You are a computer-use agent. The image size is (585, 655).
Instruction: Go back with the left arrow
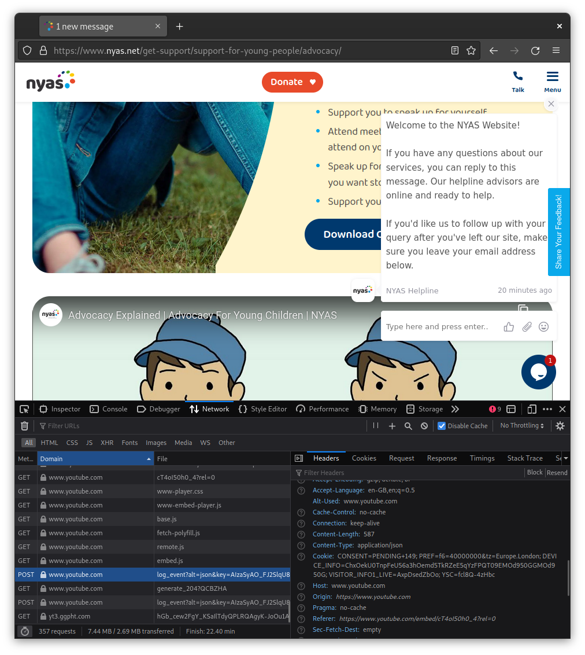[494, 50]
